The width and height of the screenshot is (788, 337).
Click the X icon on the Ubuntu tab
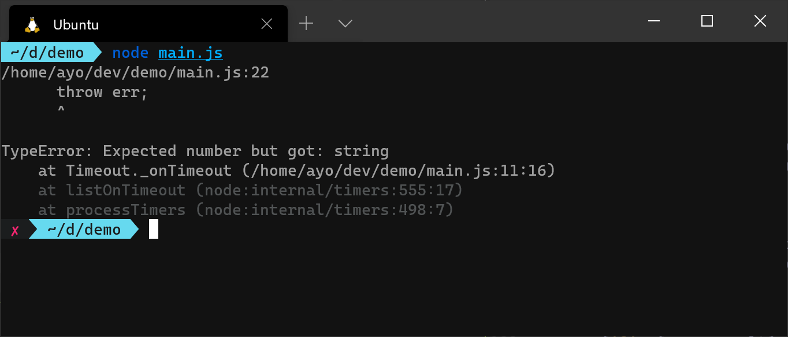click(x=266, y=23)
